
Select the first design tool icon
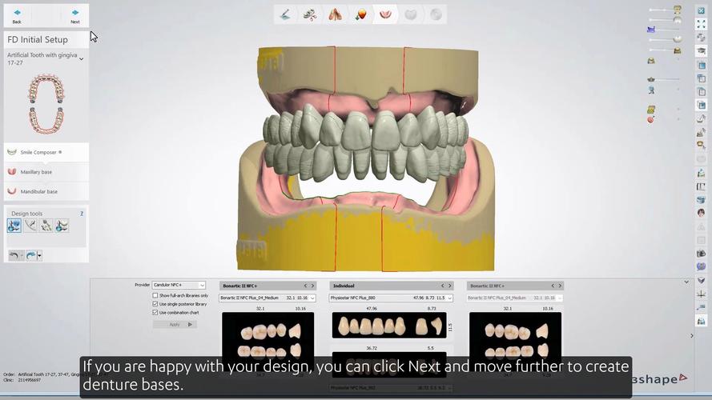(14, 226)
